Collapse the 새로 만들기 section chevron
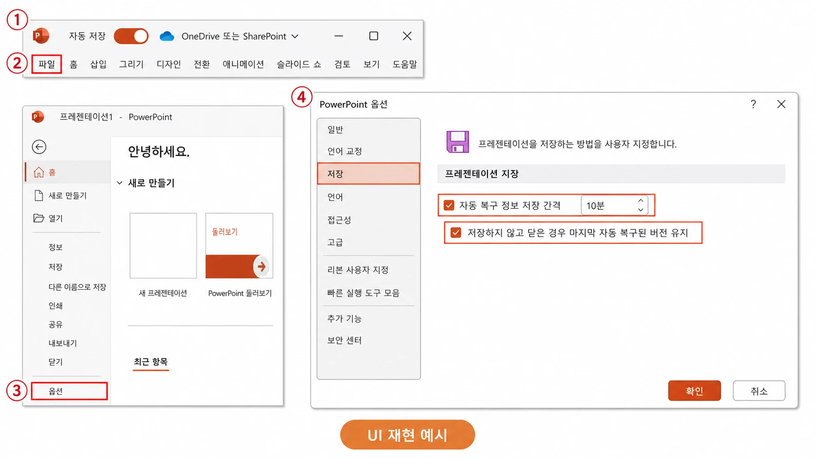 [x=120, y=183]
